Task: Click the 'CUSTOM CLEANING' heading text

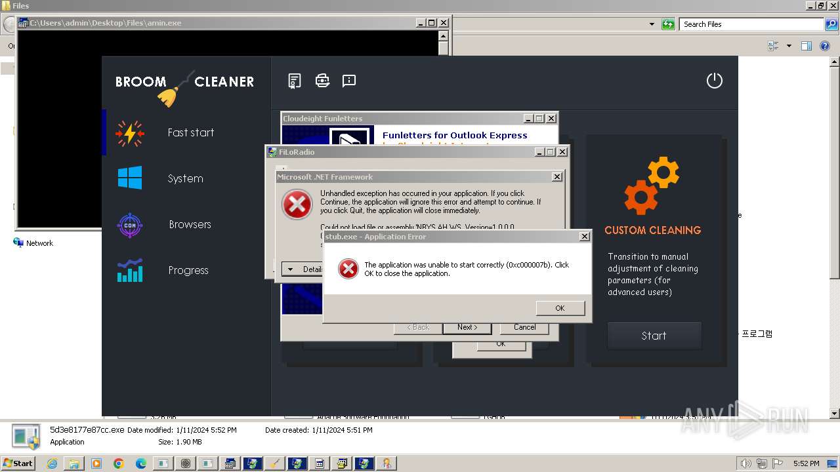Action: (652, 230)
